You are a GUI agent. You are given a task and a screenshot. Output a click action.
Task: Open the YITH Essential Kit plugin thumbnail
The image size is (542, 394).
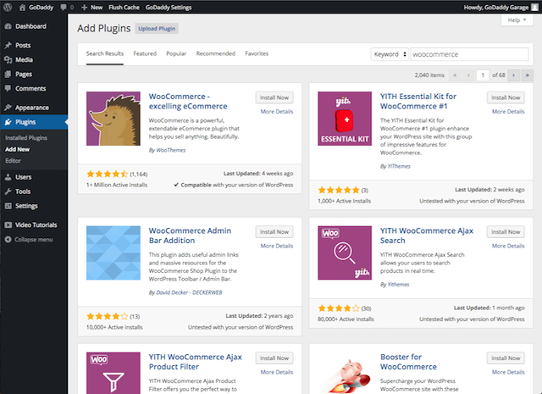tap(345, 119)
